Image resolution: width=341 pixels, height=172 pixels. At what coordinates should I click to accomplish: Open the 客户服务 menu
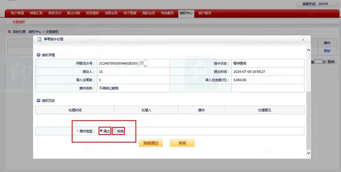click(205, 13)
